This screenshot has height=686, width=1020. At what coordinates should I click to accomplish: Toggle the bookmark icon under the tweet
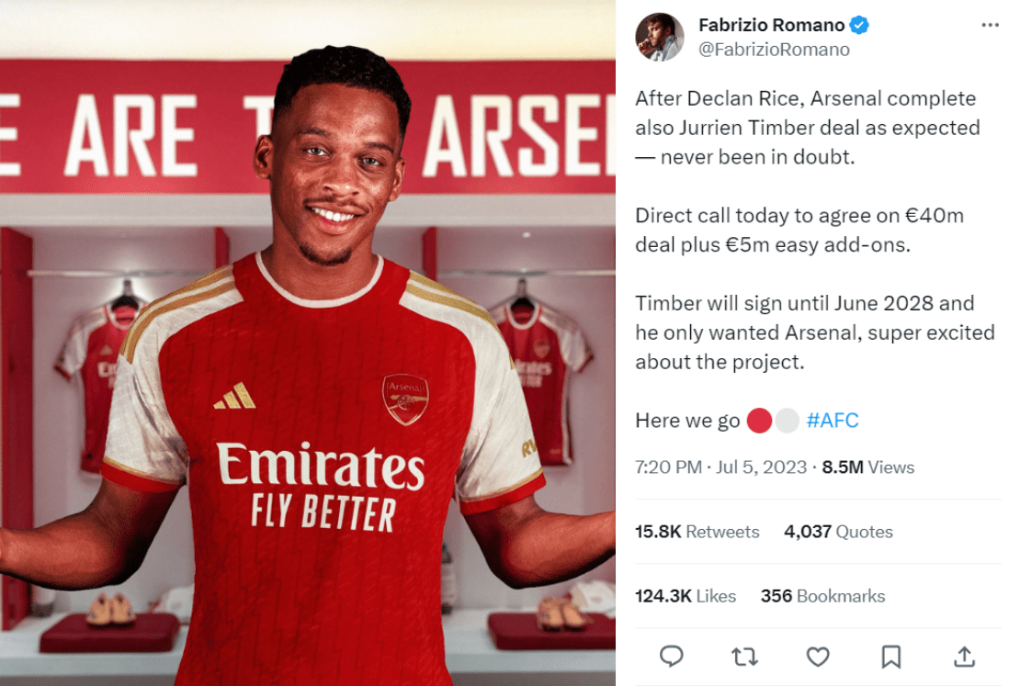890,656
